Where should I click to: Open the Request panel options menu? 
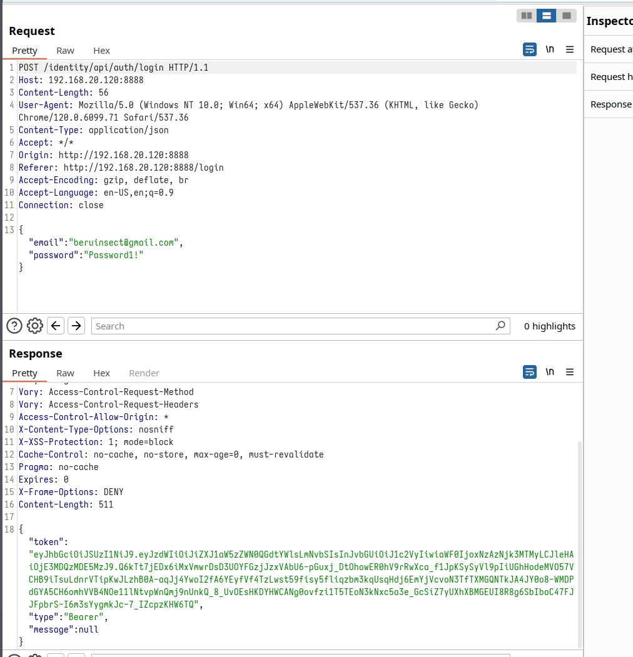(570, 49)
